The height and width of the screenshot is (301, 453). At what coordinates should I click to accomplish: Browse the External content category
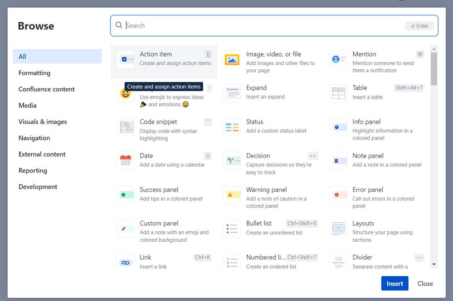pyautogui.click(x=42, y=154)
